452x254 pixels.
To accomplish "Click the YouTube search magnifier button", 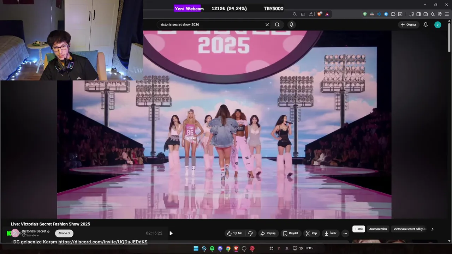I will pos(277,25).
